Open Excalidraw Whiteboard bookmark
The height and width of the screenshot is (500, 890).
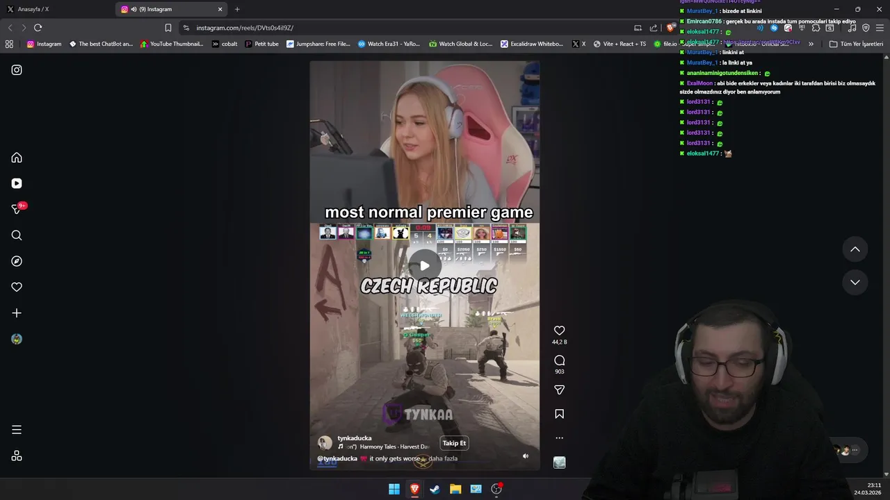(x=532, y=44)
